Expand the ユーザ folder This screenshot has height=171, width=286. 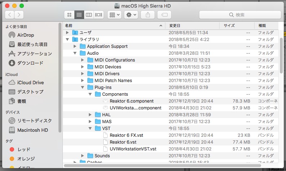pyautogui.click(x=67, y=32)
